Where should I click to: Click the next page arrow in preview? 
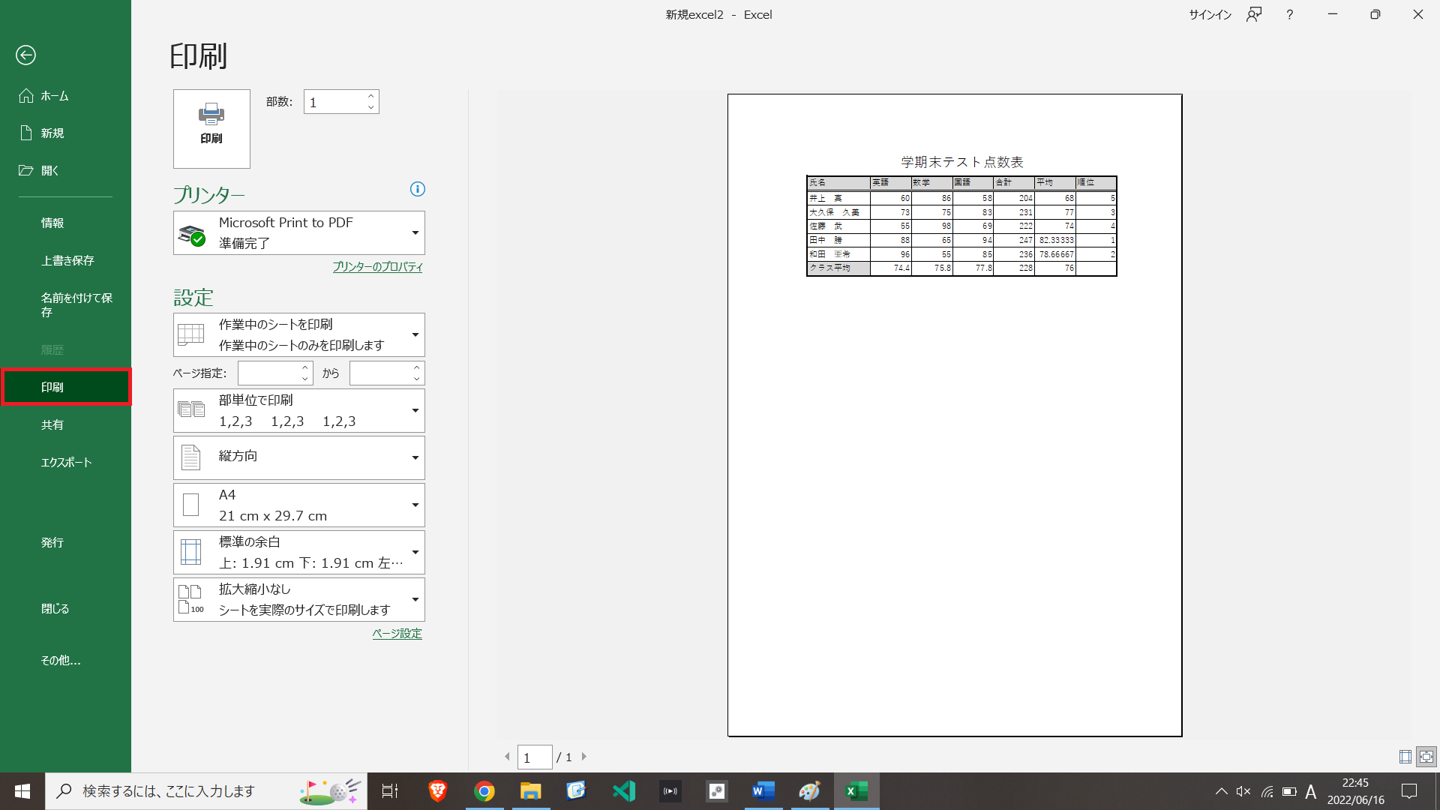pos(584,757)
